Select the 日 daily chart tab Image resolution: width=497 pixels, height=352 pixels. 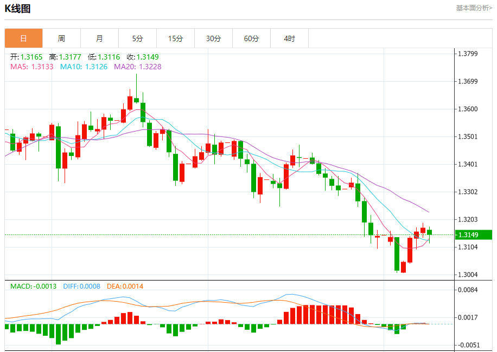[23, 38]
